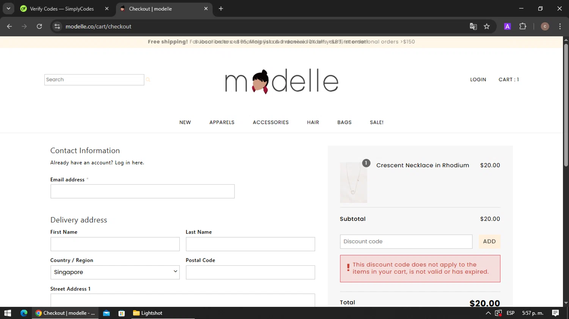This screenshot has height=319, width=569.
Task: Open the SALE! menu item
Action: 377,122
